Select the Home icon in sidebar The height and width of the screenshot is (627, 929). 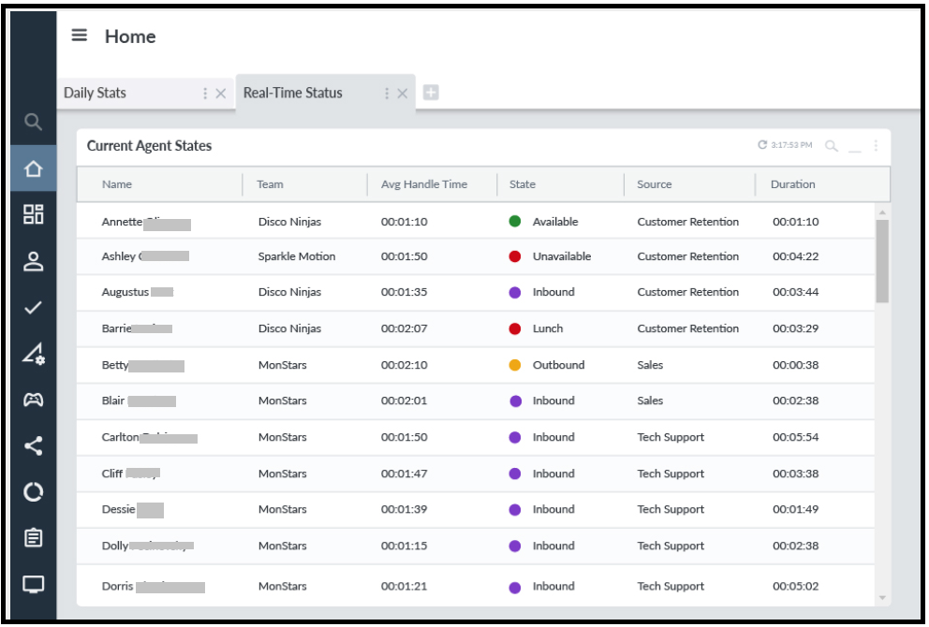click(33, 168)
